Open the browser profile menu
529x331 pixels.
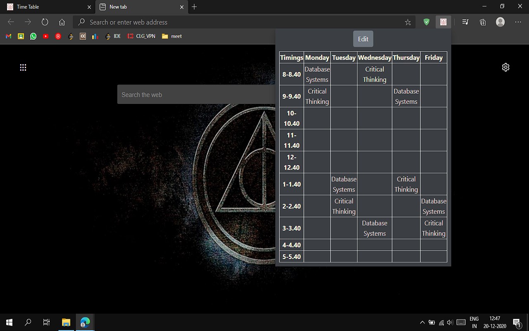(500, 22)
